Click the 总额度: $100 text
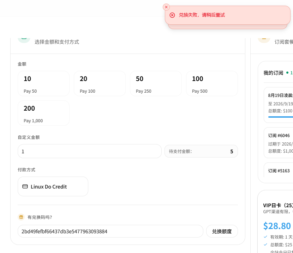The image size is (293, 253). point(280,111)
